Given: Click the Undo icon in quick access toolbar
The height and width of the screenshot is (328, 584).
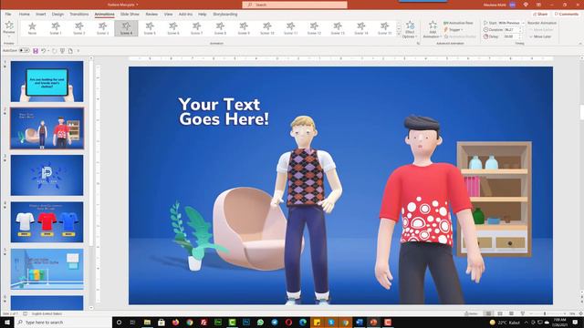Looking at the screenshot, I should (44, 51).
